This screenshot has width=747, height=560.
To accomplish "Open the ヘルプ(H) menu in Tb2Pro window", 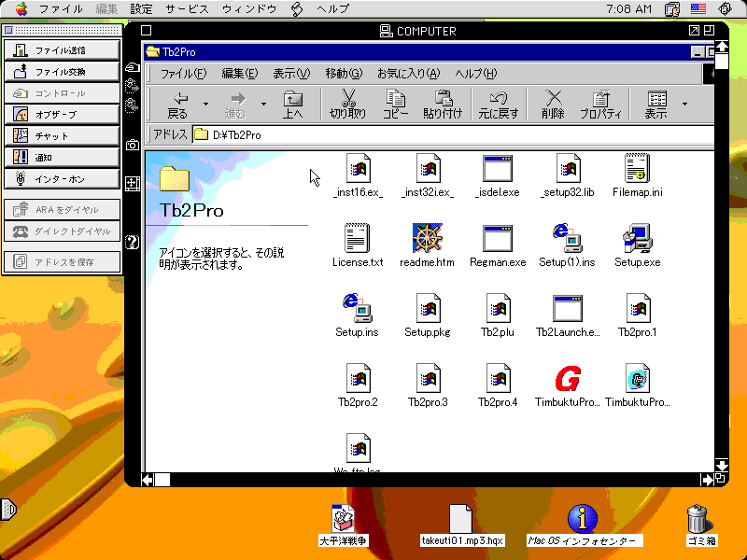I will pyautogui.click(x=475, y=74).
